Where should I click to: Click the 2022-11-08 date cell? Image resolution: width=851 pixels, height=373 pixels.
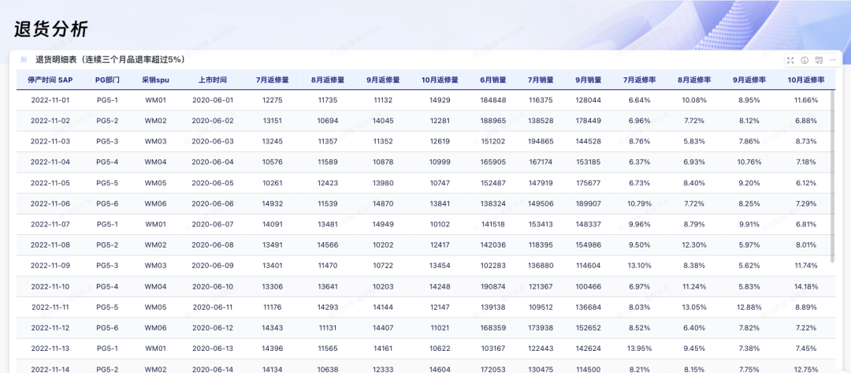point(50,245)
